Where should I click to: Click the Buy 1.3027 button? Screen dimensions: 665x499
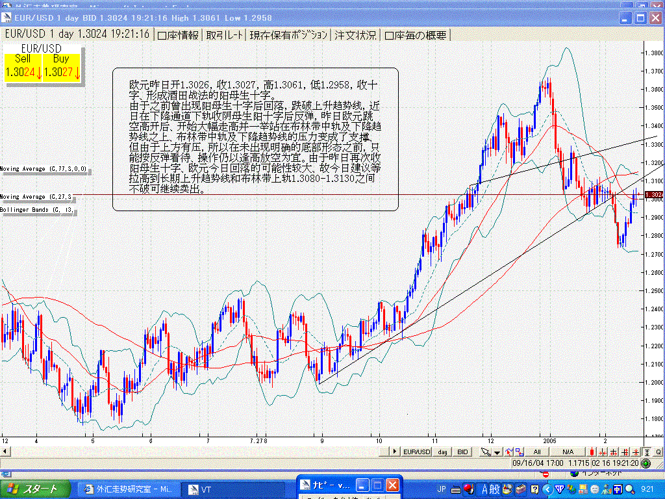coord(60,66)
